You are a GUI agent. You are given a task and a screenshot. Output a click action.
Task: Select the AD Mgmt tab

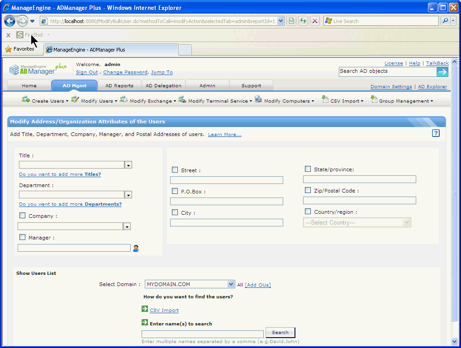74,85
